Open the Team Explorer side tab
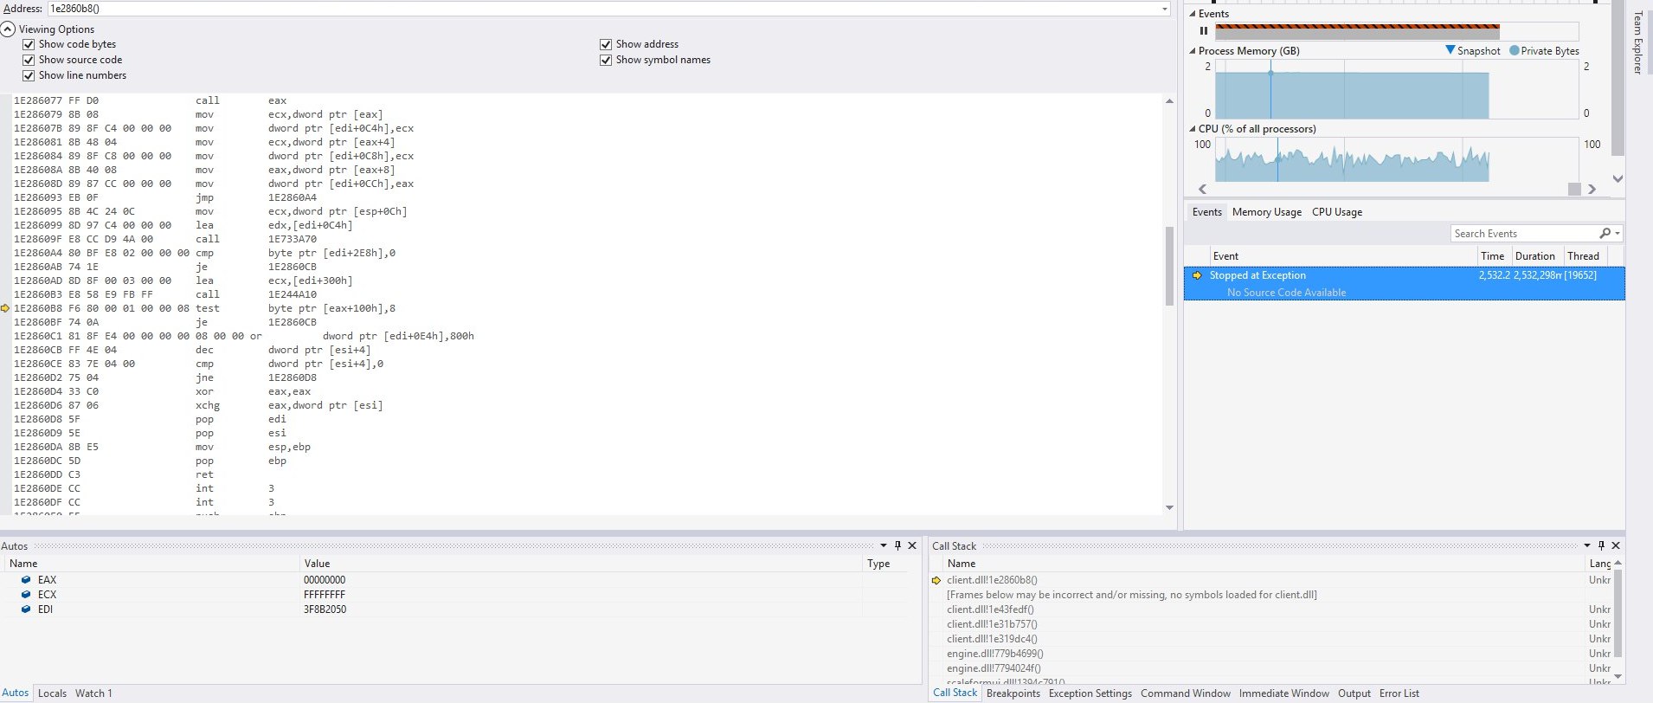The height and width of the screenshot is (703, 1653). [1637, 42]
